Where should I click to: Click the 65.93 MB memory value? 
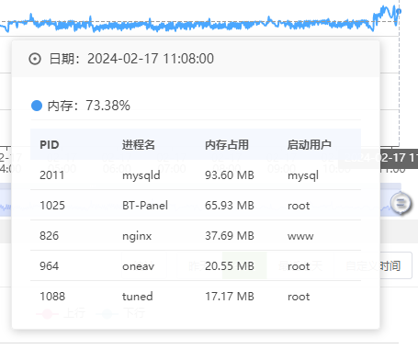(230, 205)
